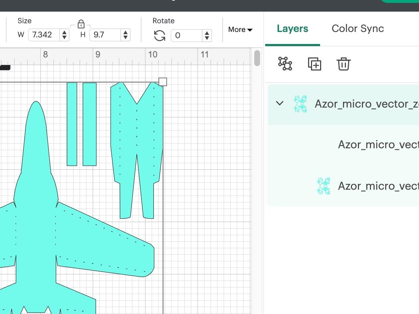Open the Layers tab
The height and width of the screenshot is (314, 419).
tap(292, 29)
